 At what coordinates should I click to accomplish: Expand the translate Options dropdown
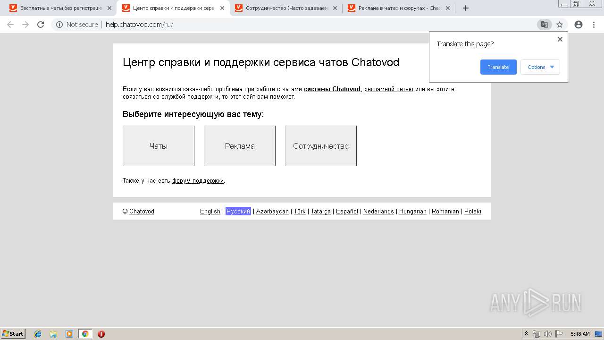coord(540,67)
